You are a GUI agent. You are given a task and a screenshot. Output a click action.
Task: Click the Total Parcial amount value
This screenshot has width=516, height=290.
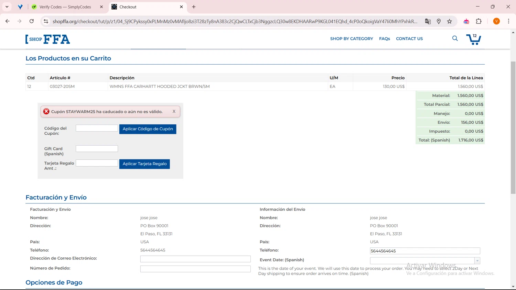coord(470,104)
